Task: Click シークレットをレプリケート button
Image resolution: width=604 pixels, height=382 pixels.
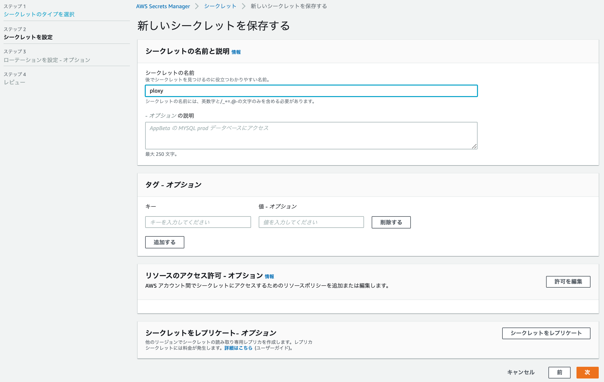Action: click(x=546, y=333)
